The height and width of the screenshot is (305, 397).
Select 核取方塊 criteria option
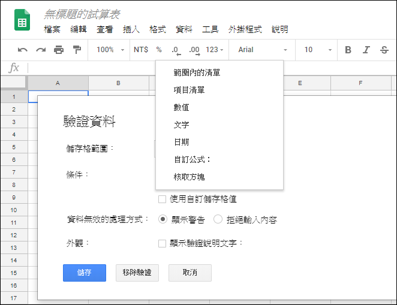(x=219, y=177)
